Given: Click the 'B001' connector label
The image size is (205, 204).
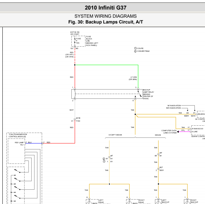Looking at the screenshot, I should [161, 170].
